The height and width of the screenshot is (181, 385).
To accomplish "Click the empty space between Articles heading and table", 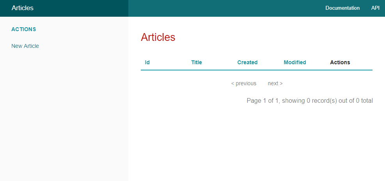I will 256,50.
